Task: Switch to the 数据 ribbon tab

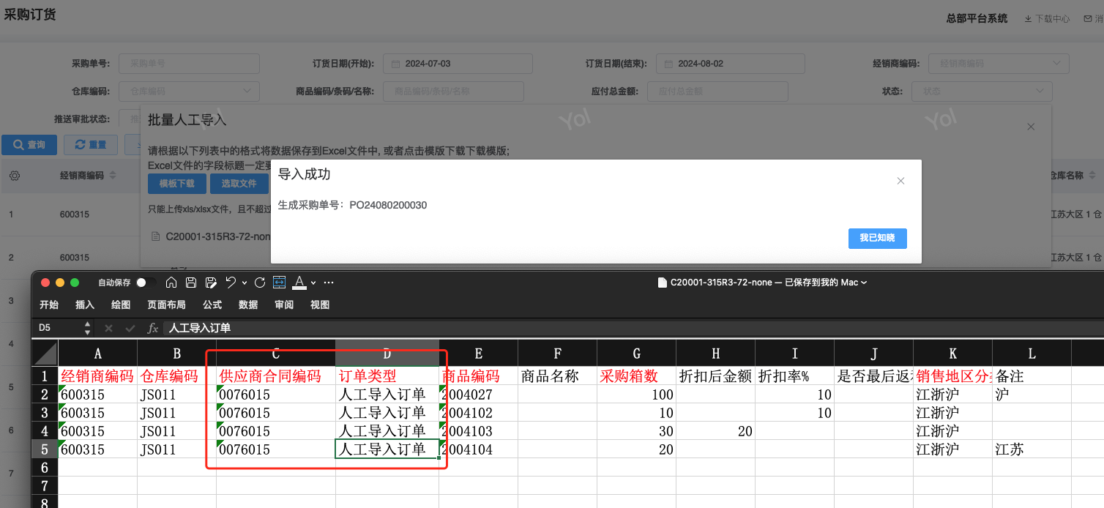Action: pyautogui.click(x=248, y=305)
